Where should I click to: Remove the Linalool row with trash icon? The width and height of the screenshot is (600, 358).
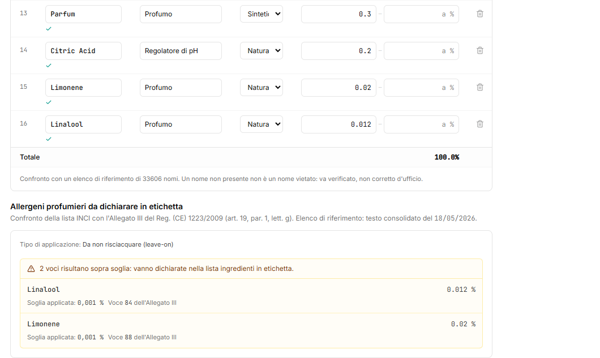pyautogui.click(x=480, y=124)
